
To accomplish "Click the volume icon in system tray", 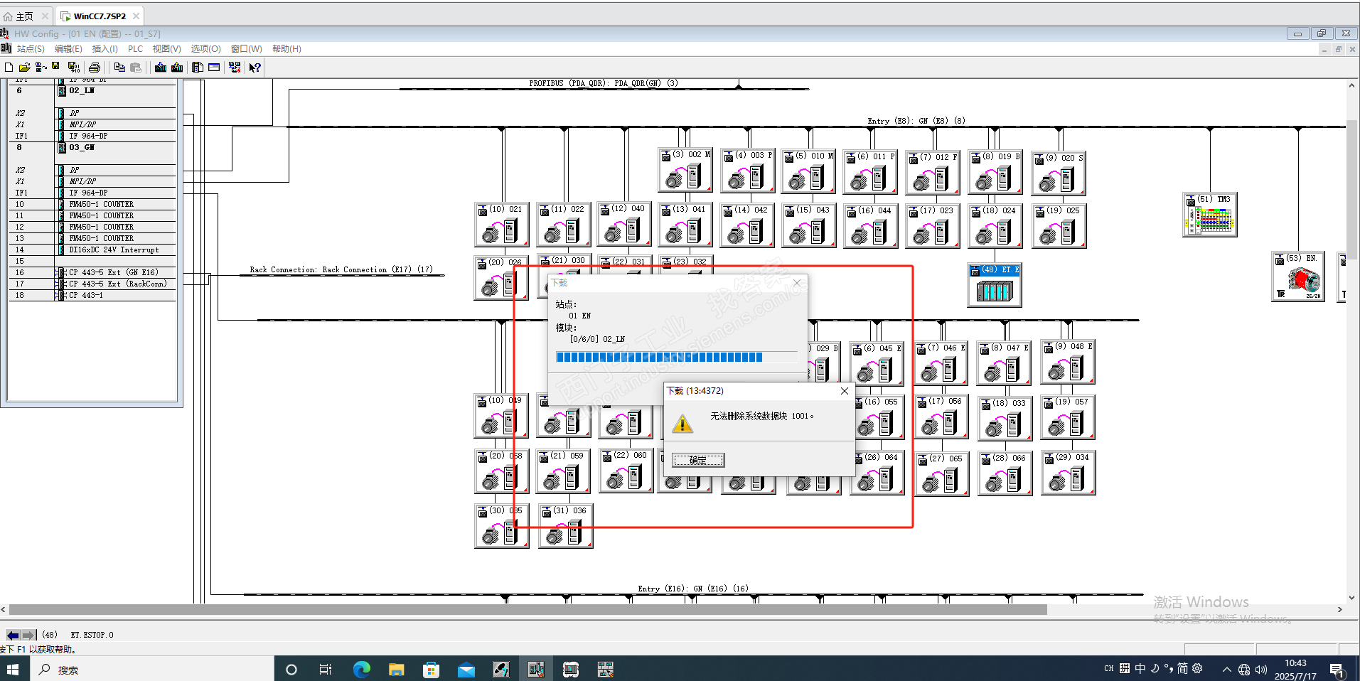I will click(x=1261, y=669).
